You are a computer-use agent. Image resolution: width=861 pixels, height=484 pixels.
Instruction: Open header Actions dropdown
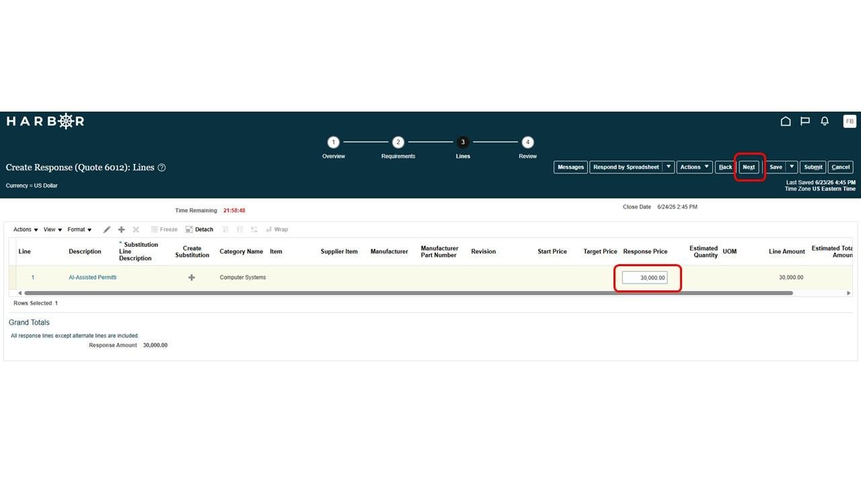click(x=694, y=167)
